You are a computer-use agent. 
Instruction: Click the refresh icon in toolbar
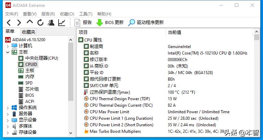coord(40,23)
